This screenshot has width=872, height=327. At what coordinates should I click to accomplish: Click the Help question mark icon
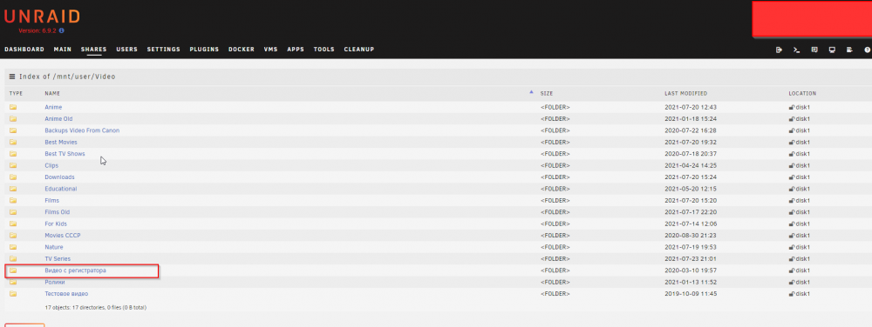tap(867, 50)
